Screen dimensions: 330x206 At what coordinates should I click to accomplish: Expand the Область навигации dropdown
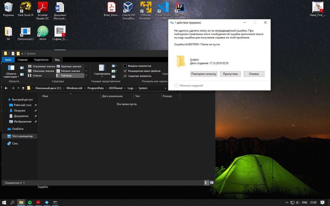(11, 71)
